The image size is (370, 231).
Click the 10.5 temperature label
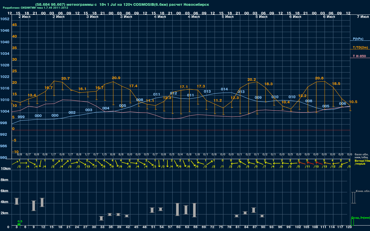point(353,102)
